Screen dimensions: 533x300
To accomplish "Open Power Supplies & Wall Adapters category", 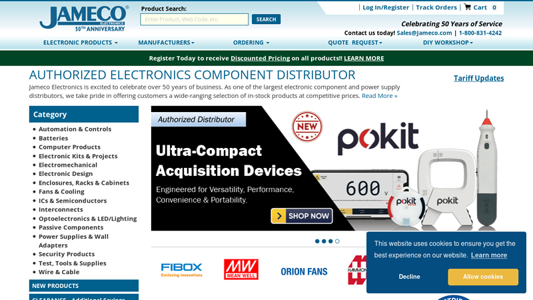I will coord(73,241).
